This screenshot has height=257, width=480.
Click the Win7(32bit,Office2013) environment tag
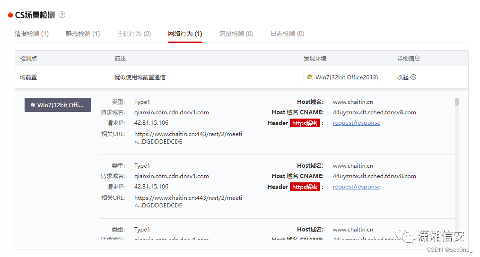(342, 77)
